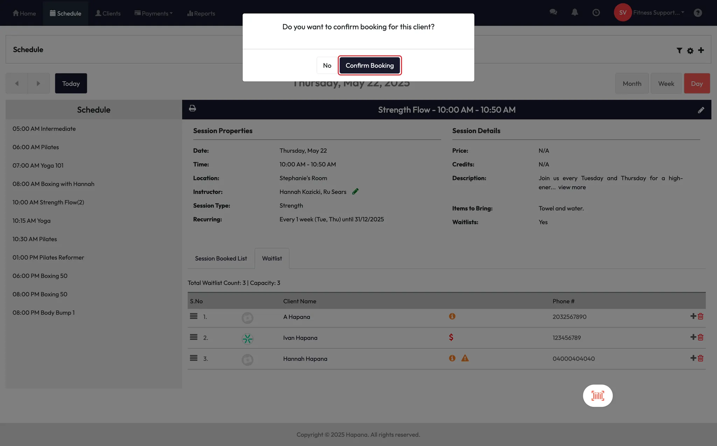
Task: Click the pencil edit icon in session header
Action: pyautogui.click(x=701, y=110)
